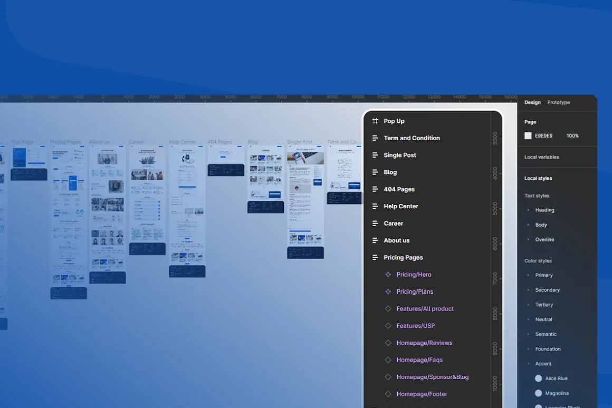Screen dimensions: 612x408
Task: Click the instance diamond beside Homepage/Faqs
Action: point(388,360)
